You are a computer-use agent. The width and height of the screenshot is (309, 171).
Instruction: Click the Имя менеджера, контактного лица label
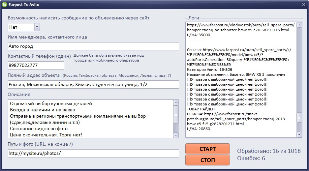click(x=47, y=37)
